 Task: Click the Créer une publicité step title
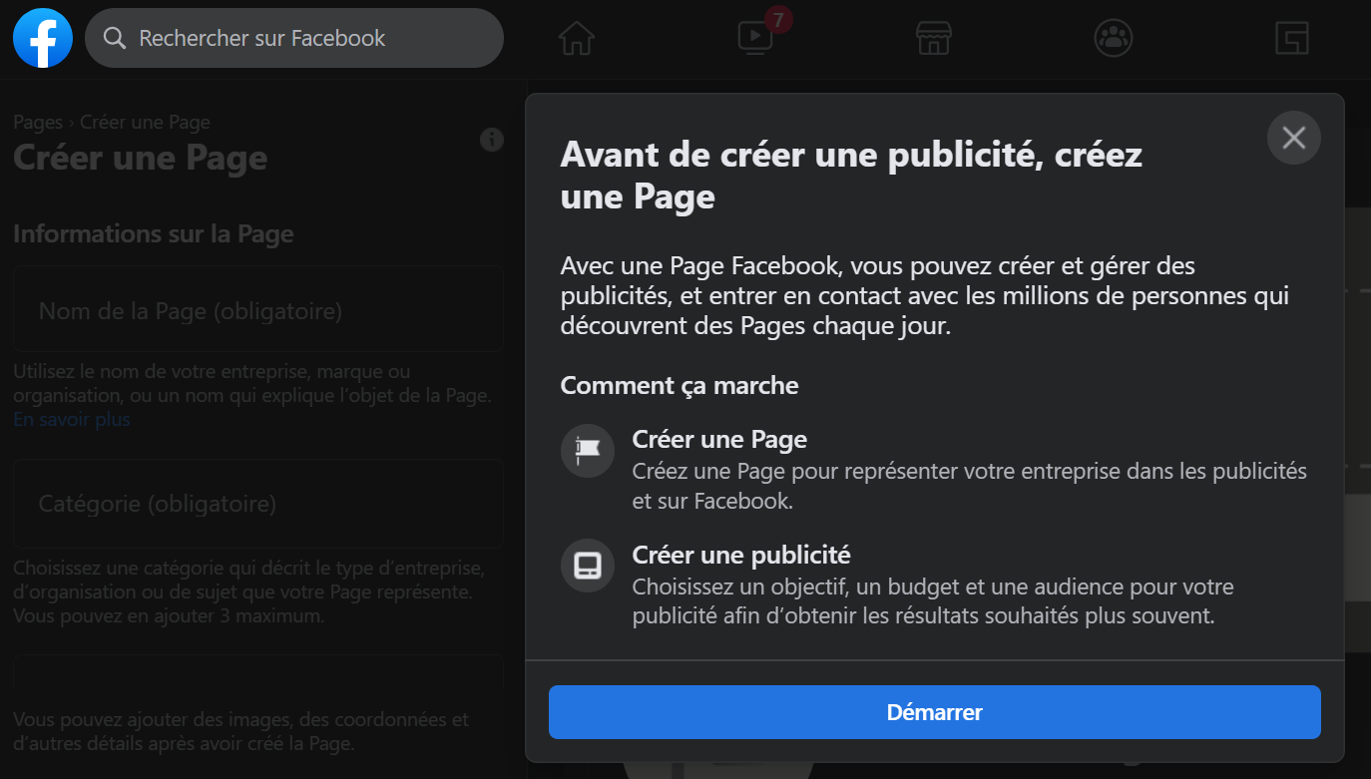[x=741, y=555]
